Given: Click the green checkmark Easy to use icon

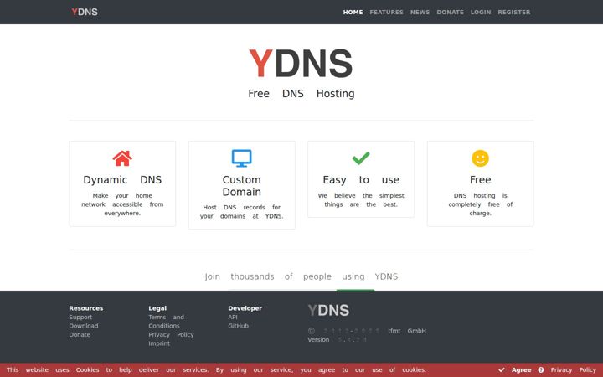Looking at the screenshot, I should (361, 158).
